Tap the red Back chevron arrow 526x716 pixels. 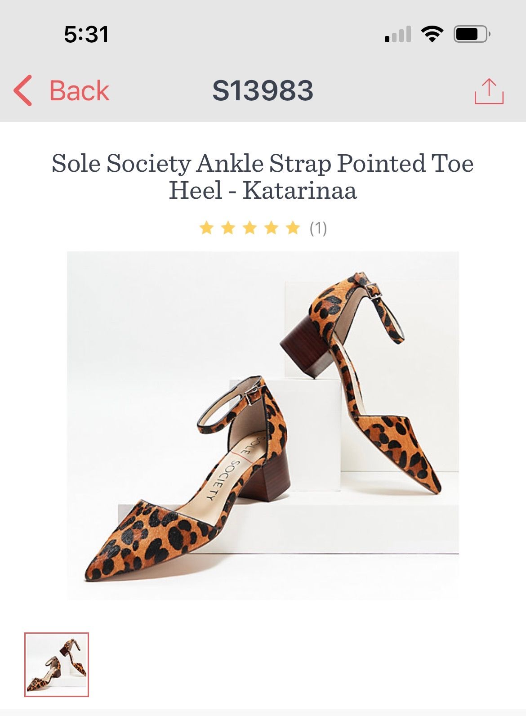(x=23, y=90)
